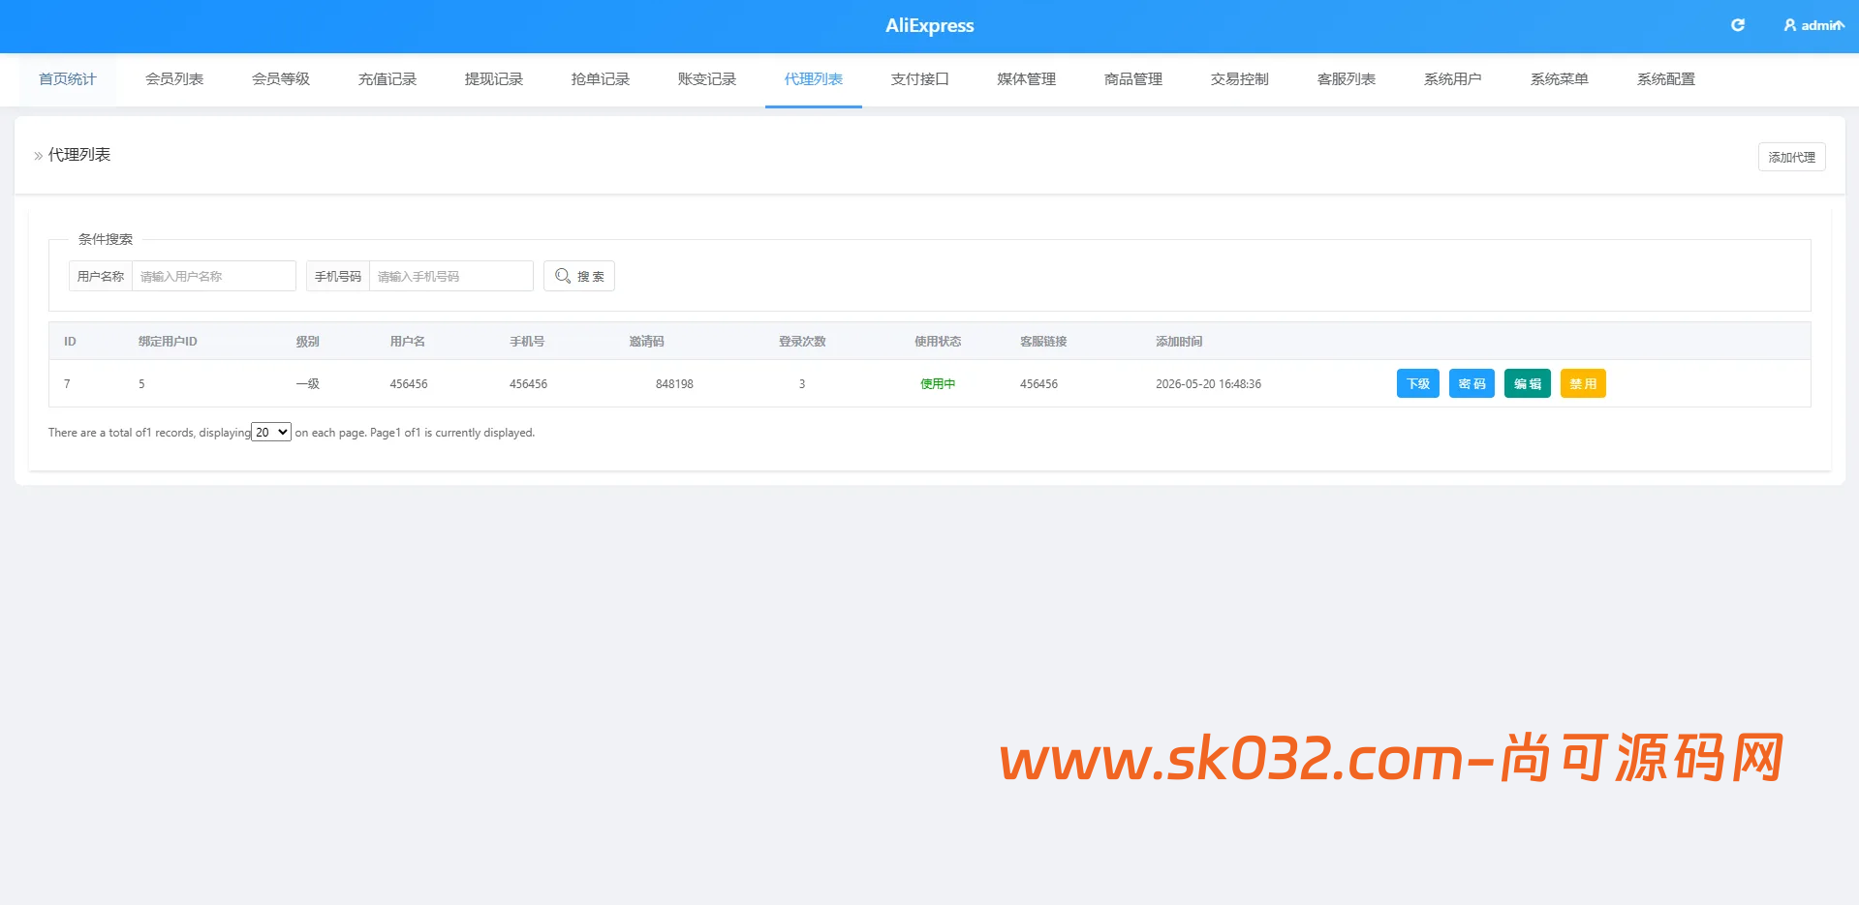Click the AliExpress title

pos(930,26)
